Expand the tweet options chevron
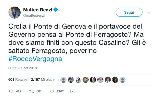Viewport: 160px width, 100px height. 149,13
